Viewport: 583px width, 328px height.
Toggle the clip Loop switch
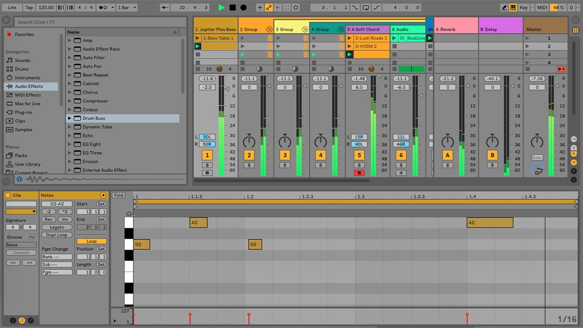[92, 241]
